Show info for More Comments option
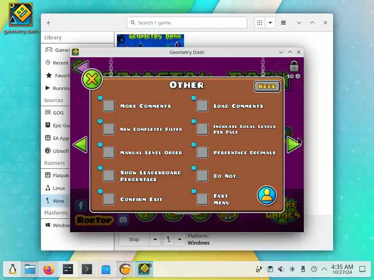374x280 pixels. tap(100, 98)
